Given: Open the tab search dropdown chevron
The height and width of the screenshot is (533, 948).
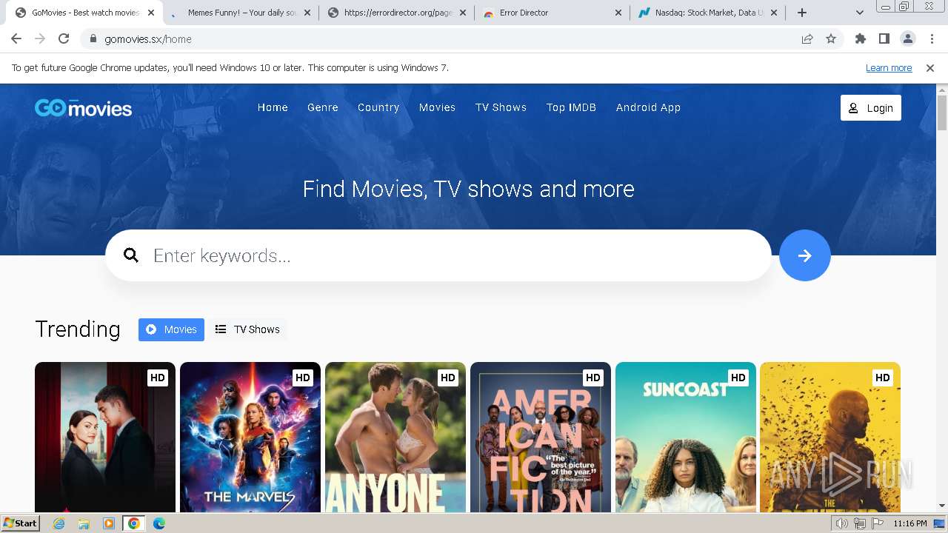Looking at the screenshot, I should click(860, 13).
